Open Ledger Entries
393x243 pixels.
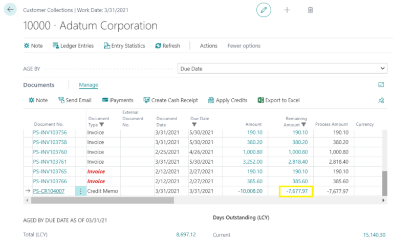coord(73,46)
